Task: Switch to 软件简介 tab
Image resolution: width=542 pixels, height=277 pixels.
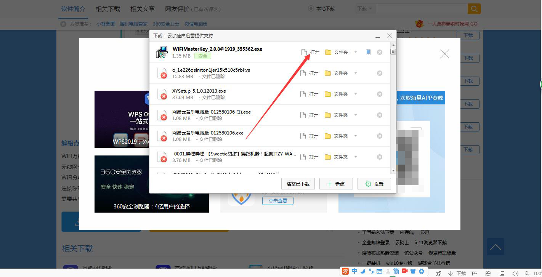Action: coord(73,9)
